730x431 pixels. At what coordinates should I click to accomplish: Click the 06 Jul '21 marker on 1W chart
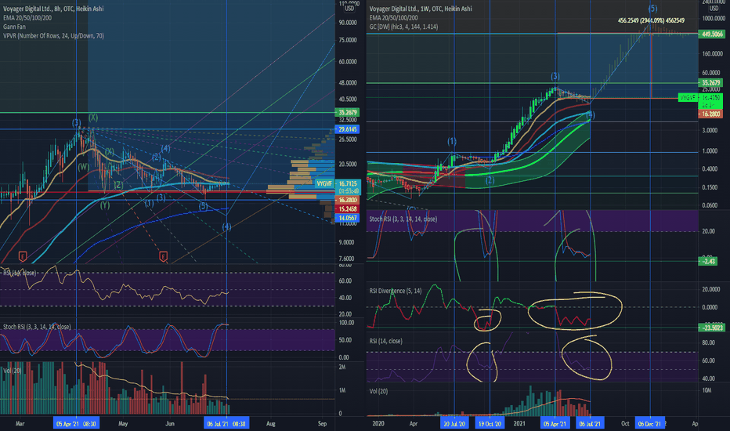click(590, 423)
